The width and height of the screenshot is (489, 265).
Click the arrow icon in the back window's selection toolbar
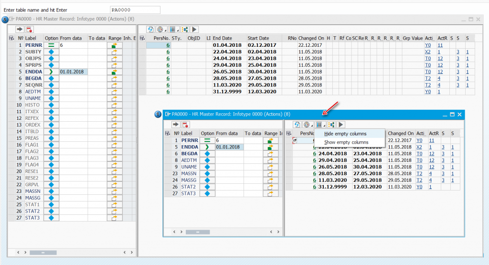click(20, 29)
